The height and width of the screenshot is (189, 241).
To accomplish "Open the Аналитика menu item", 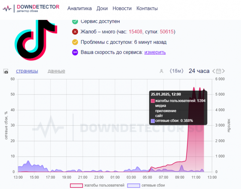I will pos(80,9).
